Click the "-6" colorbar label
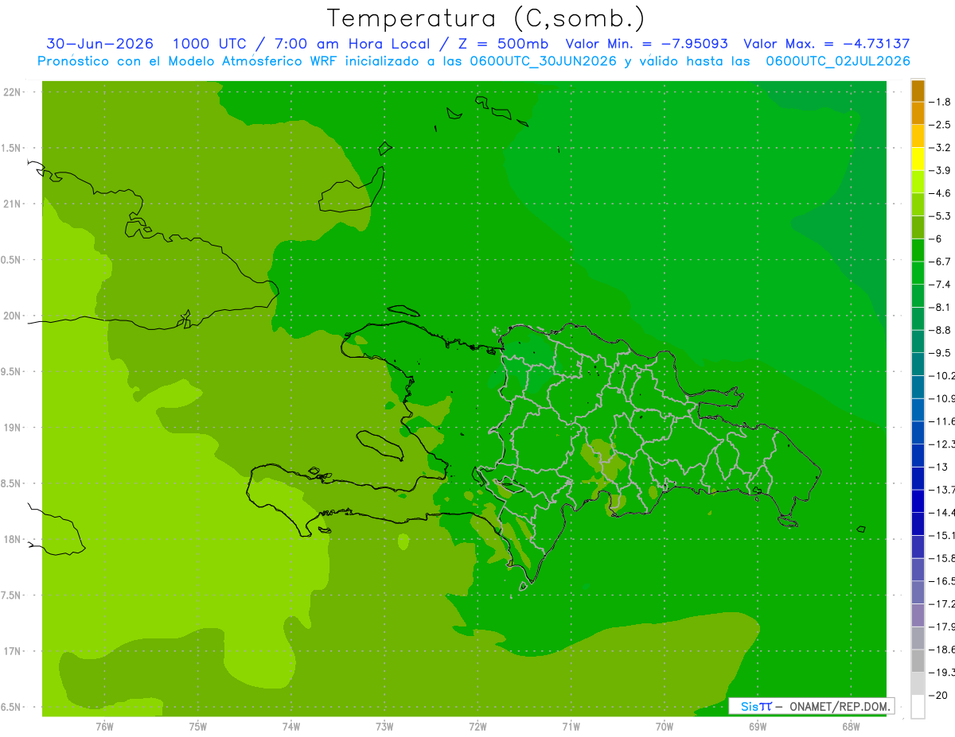955x737 pixels. tap(937, 239)
